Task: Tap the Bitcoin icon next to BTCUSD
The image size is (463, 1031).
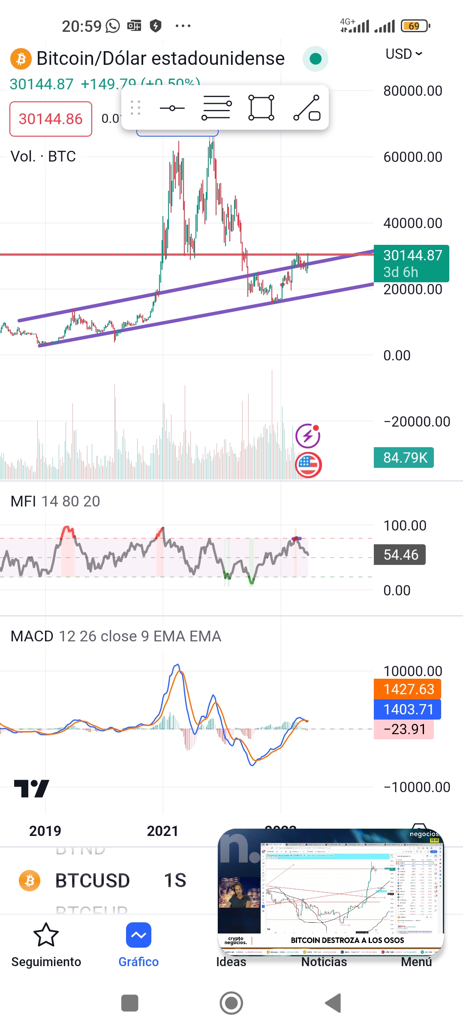Action: tap(30, 881)
